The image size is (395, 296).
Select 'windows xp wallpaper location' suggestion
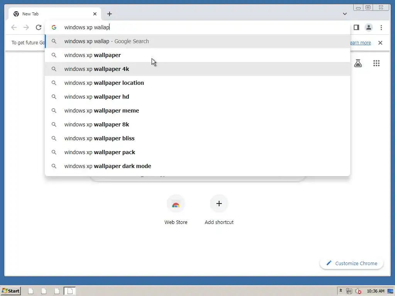197,83
